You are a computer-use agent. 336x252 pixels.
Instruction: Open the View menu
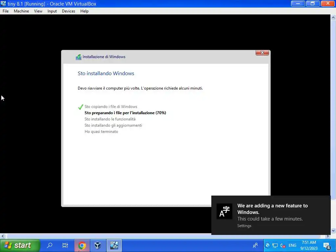[38, 11]
